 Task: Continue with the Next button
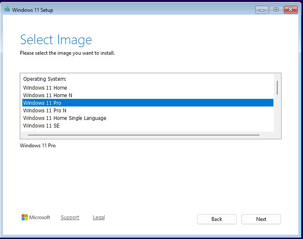[261, 219]
